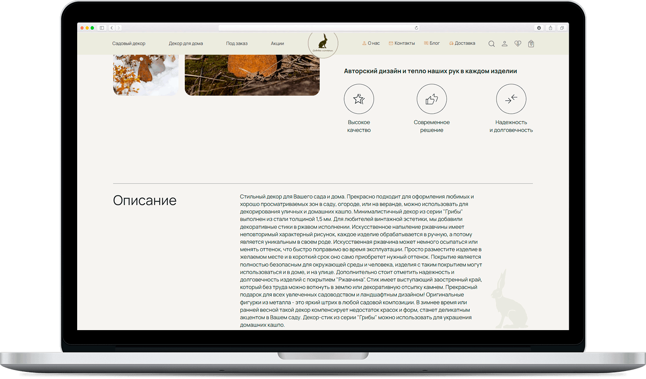Click the arrow icon above Надежность и долговечность
This screenshot has width=646, height=379.
click(x=511, y=99)
